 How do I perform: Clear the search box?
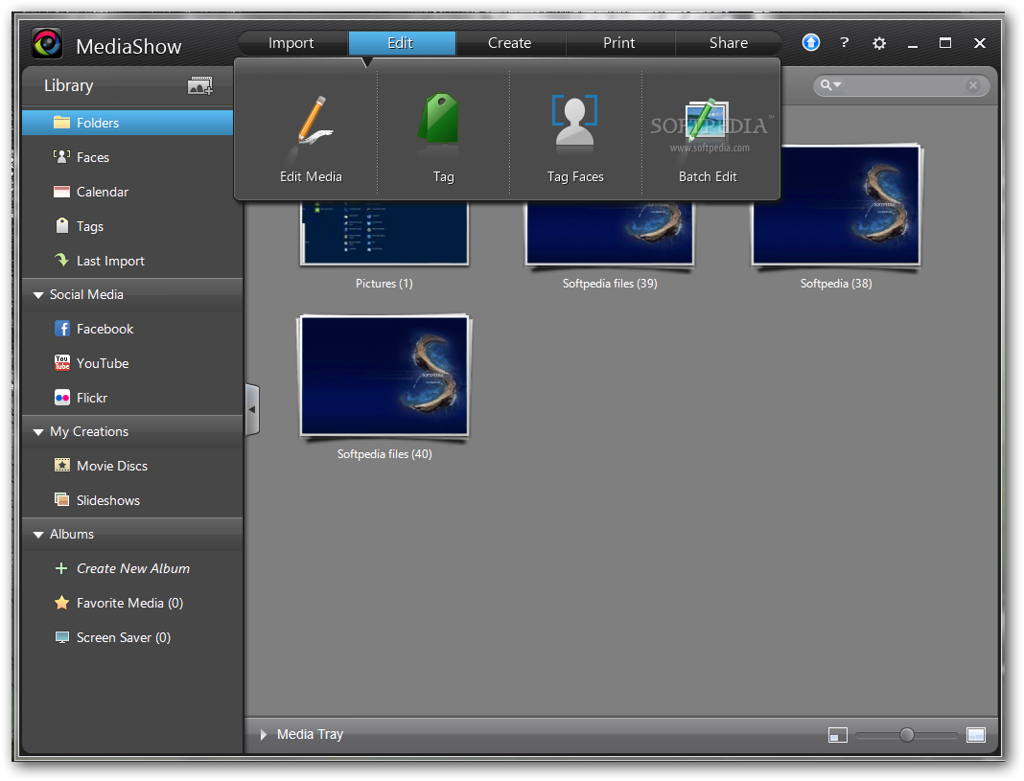973,85
